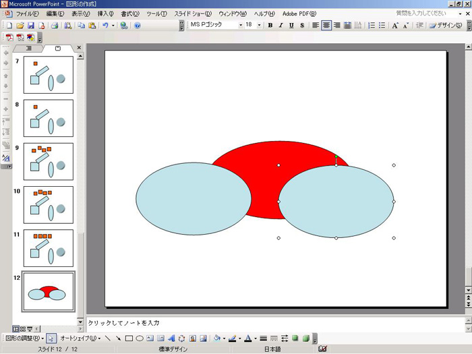The height and width of the screenshot is (354, 472).
Task: Toggle bold formatting
Action: pos(270,26)
